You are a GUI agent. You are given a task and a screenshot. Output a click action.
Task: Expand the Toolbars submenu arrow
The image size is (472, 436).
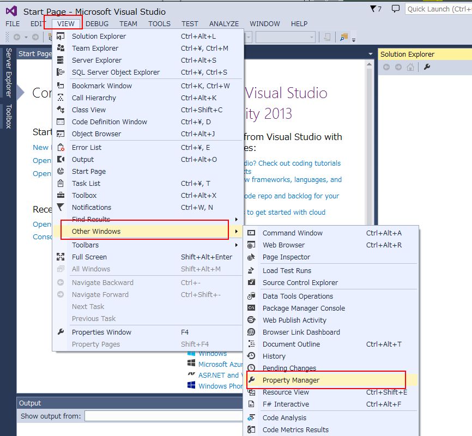click(x=237, y=245)
